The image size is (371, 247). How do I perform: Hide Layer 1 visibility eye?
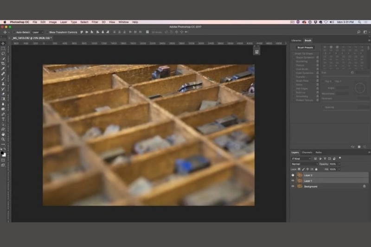(x=293, y=181)
